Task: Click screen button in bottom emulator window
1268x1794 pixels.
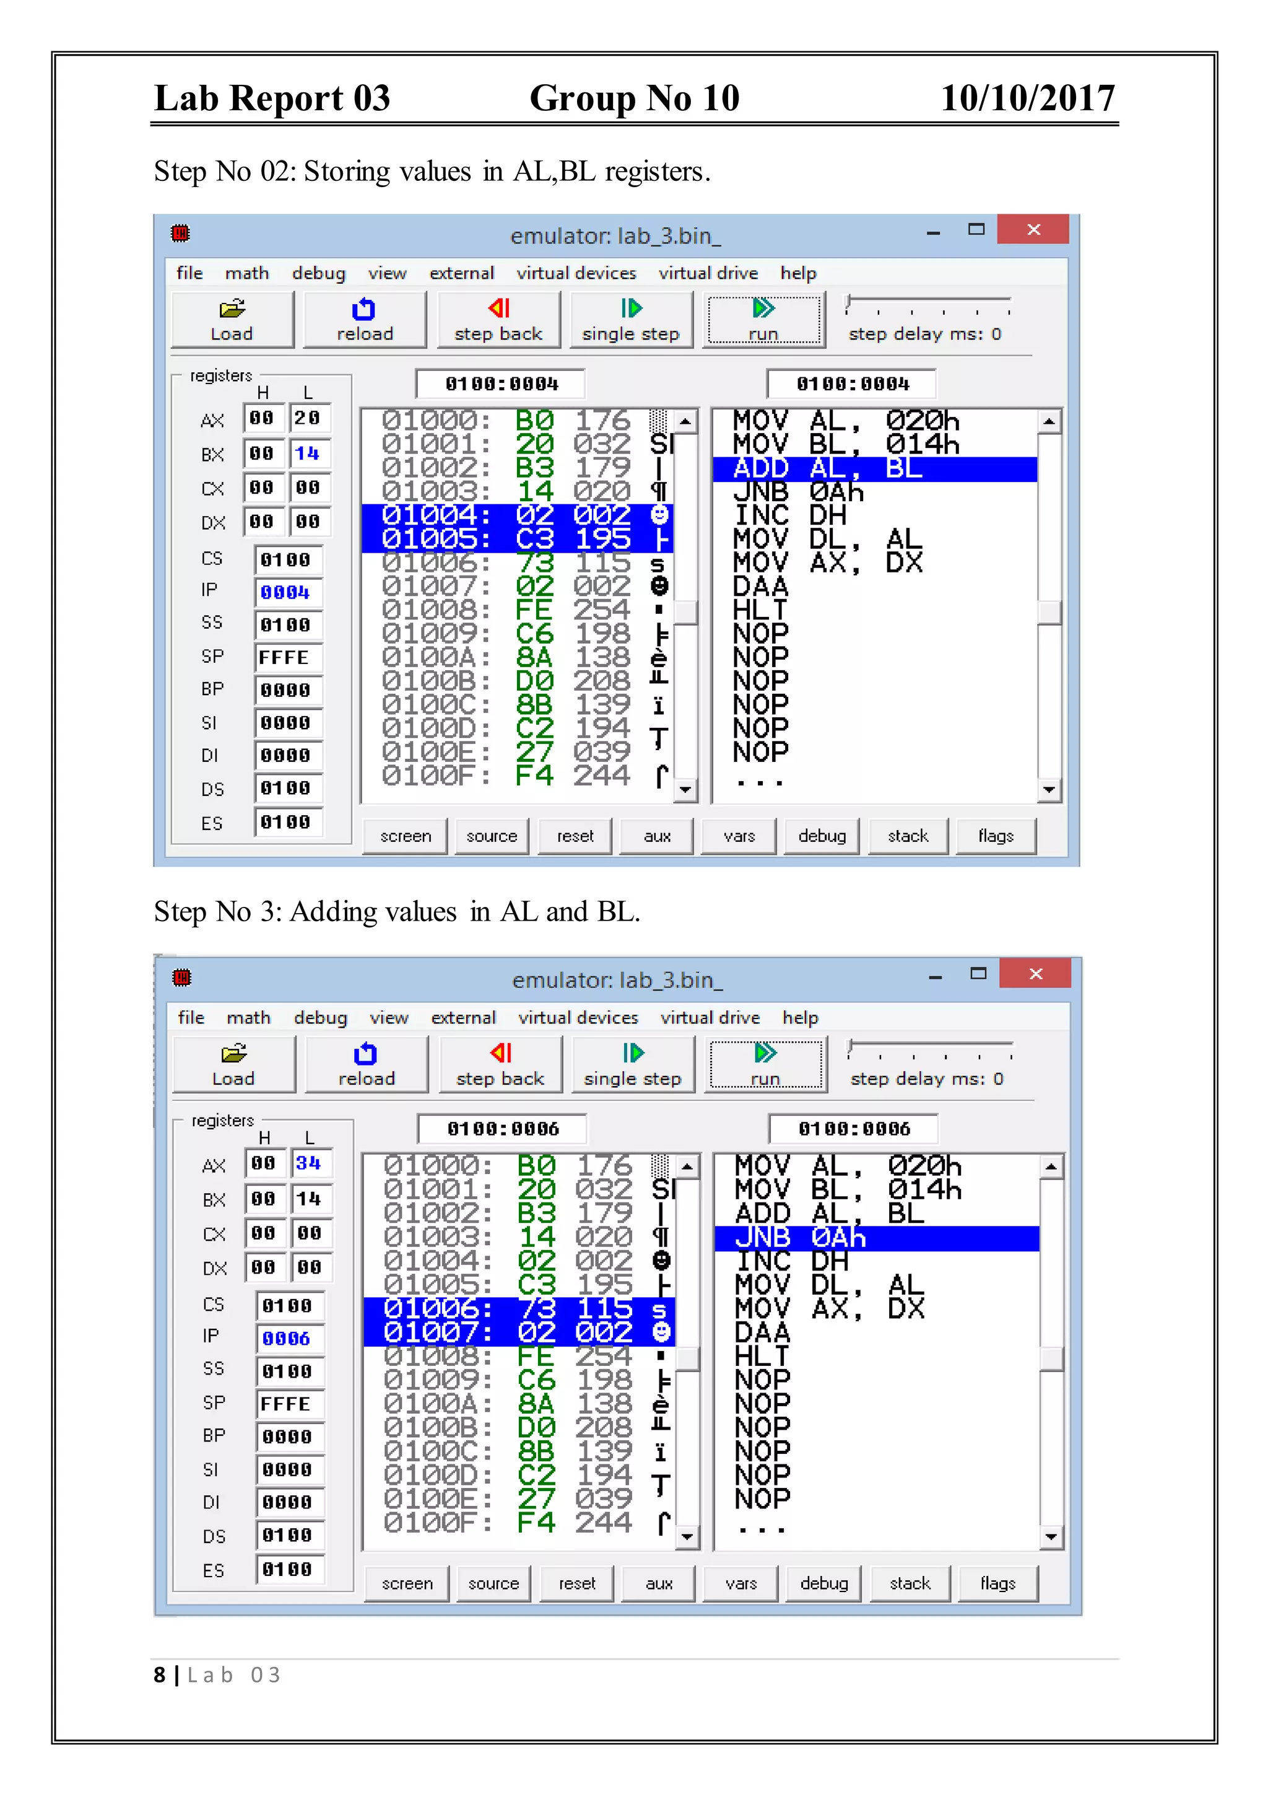Action: pyautogui.click(x=407, y=1583)
